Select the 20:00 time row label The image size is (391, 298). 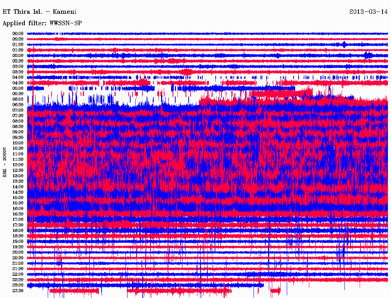coord(18,252)
